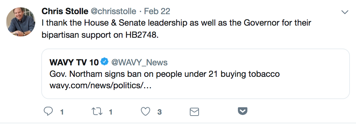Expand the tweet options chevron menu

(344, 12)
